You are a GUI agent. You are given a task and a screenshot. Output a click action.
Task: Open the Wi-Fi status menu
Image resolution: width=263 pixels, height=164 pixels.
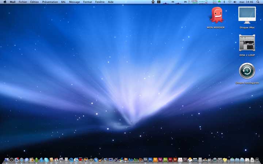pos(230,2)
